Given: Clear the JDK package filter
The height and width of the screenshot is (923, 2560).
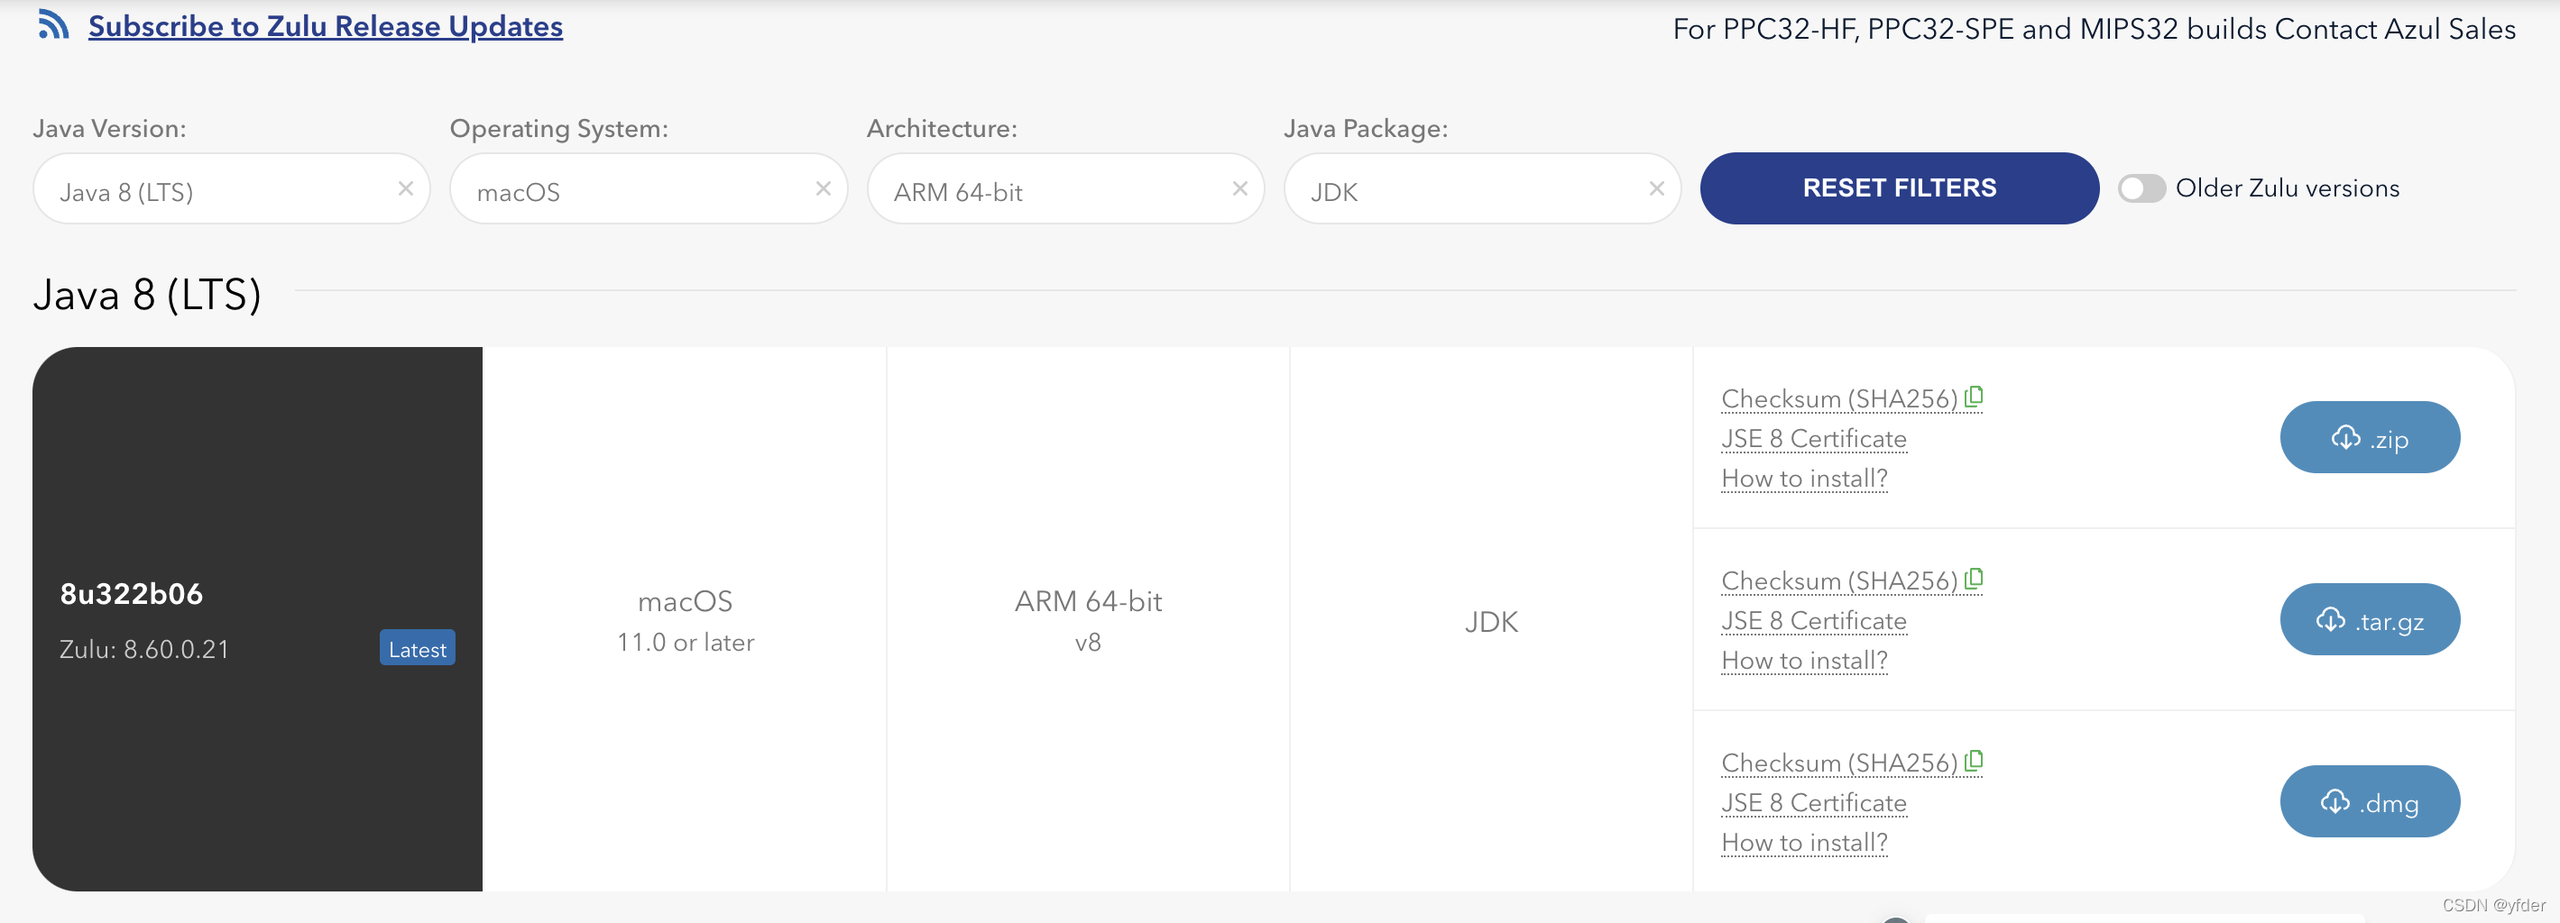Looking at the screenshot, I should click(1655, 187).
